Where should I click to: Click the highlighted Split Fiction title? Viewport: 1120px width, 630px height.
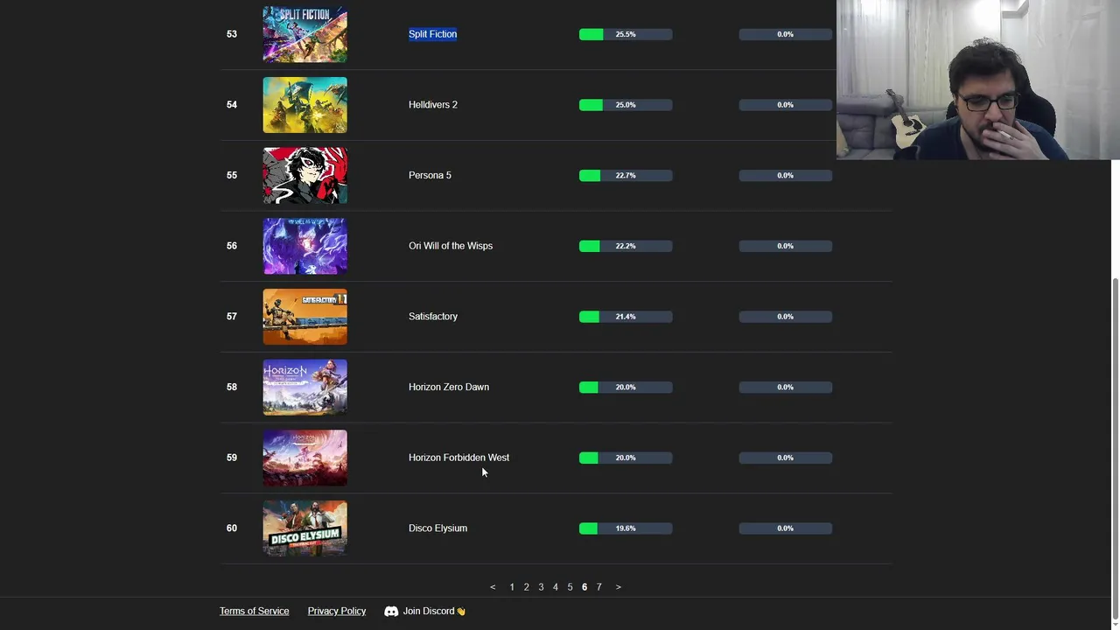[432, 34]
